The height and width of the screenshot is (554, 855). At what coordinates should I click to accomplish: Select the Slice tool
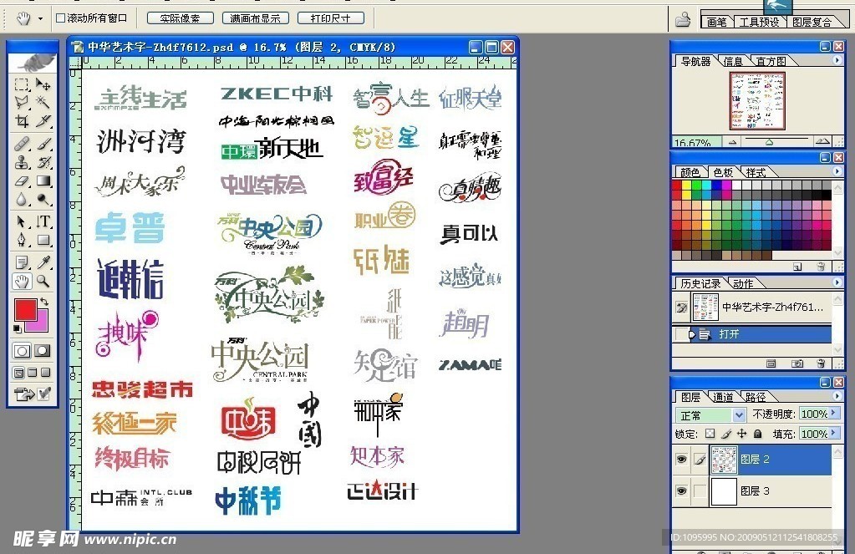click(43, 120)
